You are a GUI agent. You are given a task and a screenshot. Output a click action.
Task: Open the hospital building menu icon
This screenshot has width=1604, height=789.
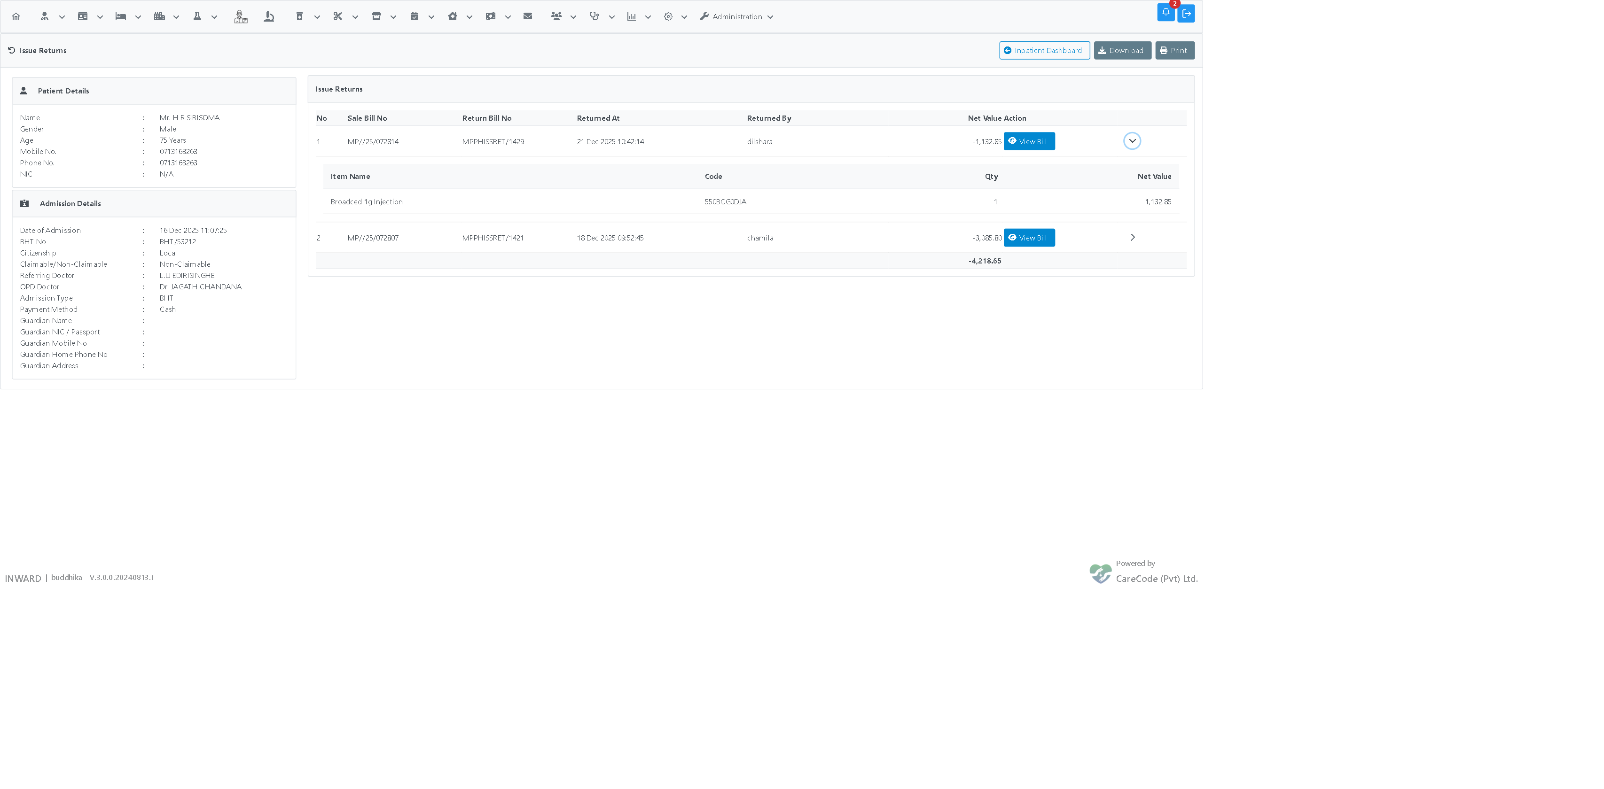159,17
